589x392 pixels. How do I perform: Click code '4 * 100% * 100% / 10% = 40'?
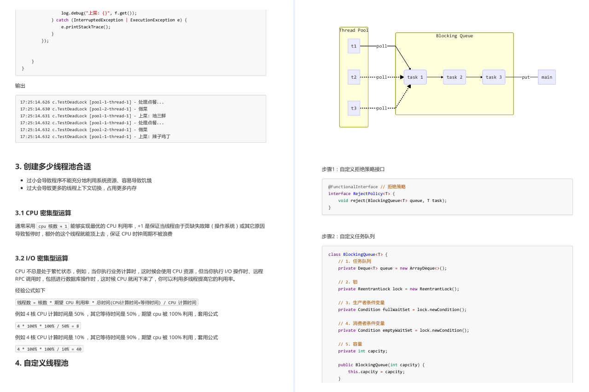click(49, 349)
